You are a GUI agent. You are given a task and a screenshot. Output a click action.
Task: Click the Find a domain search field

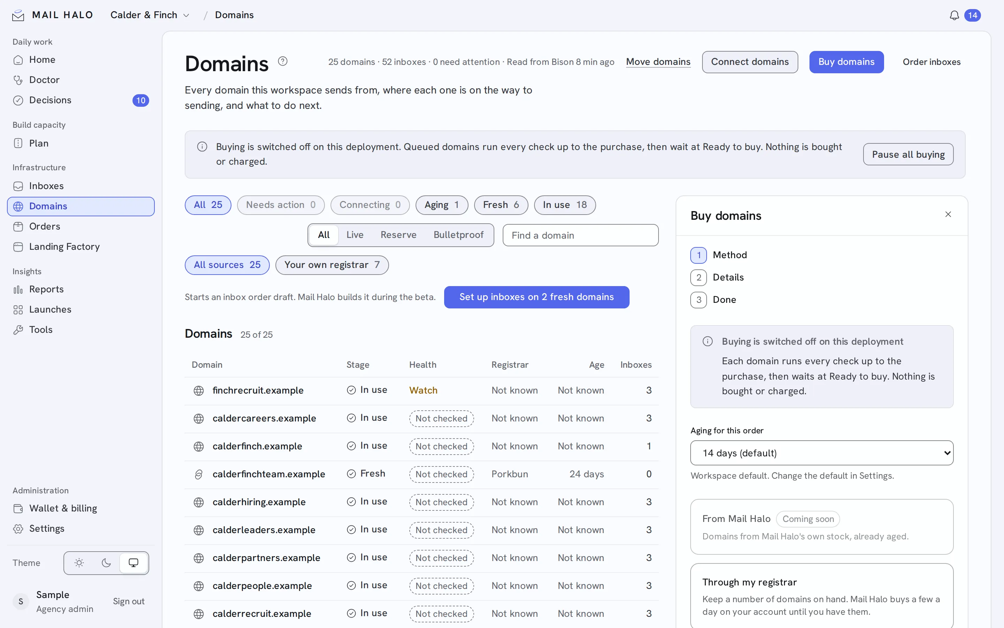[580, 235]
